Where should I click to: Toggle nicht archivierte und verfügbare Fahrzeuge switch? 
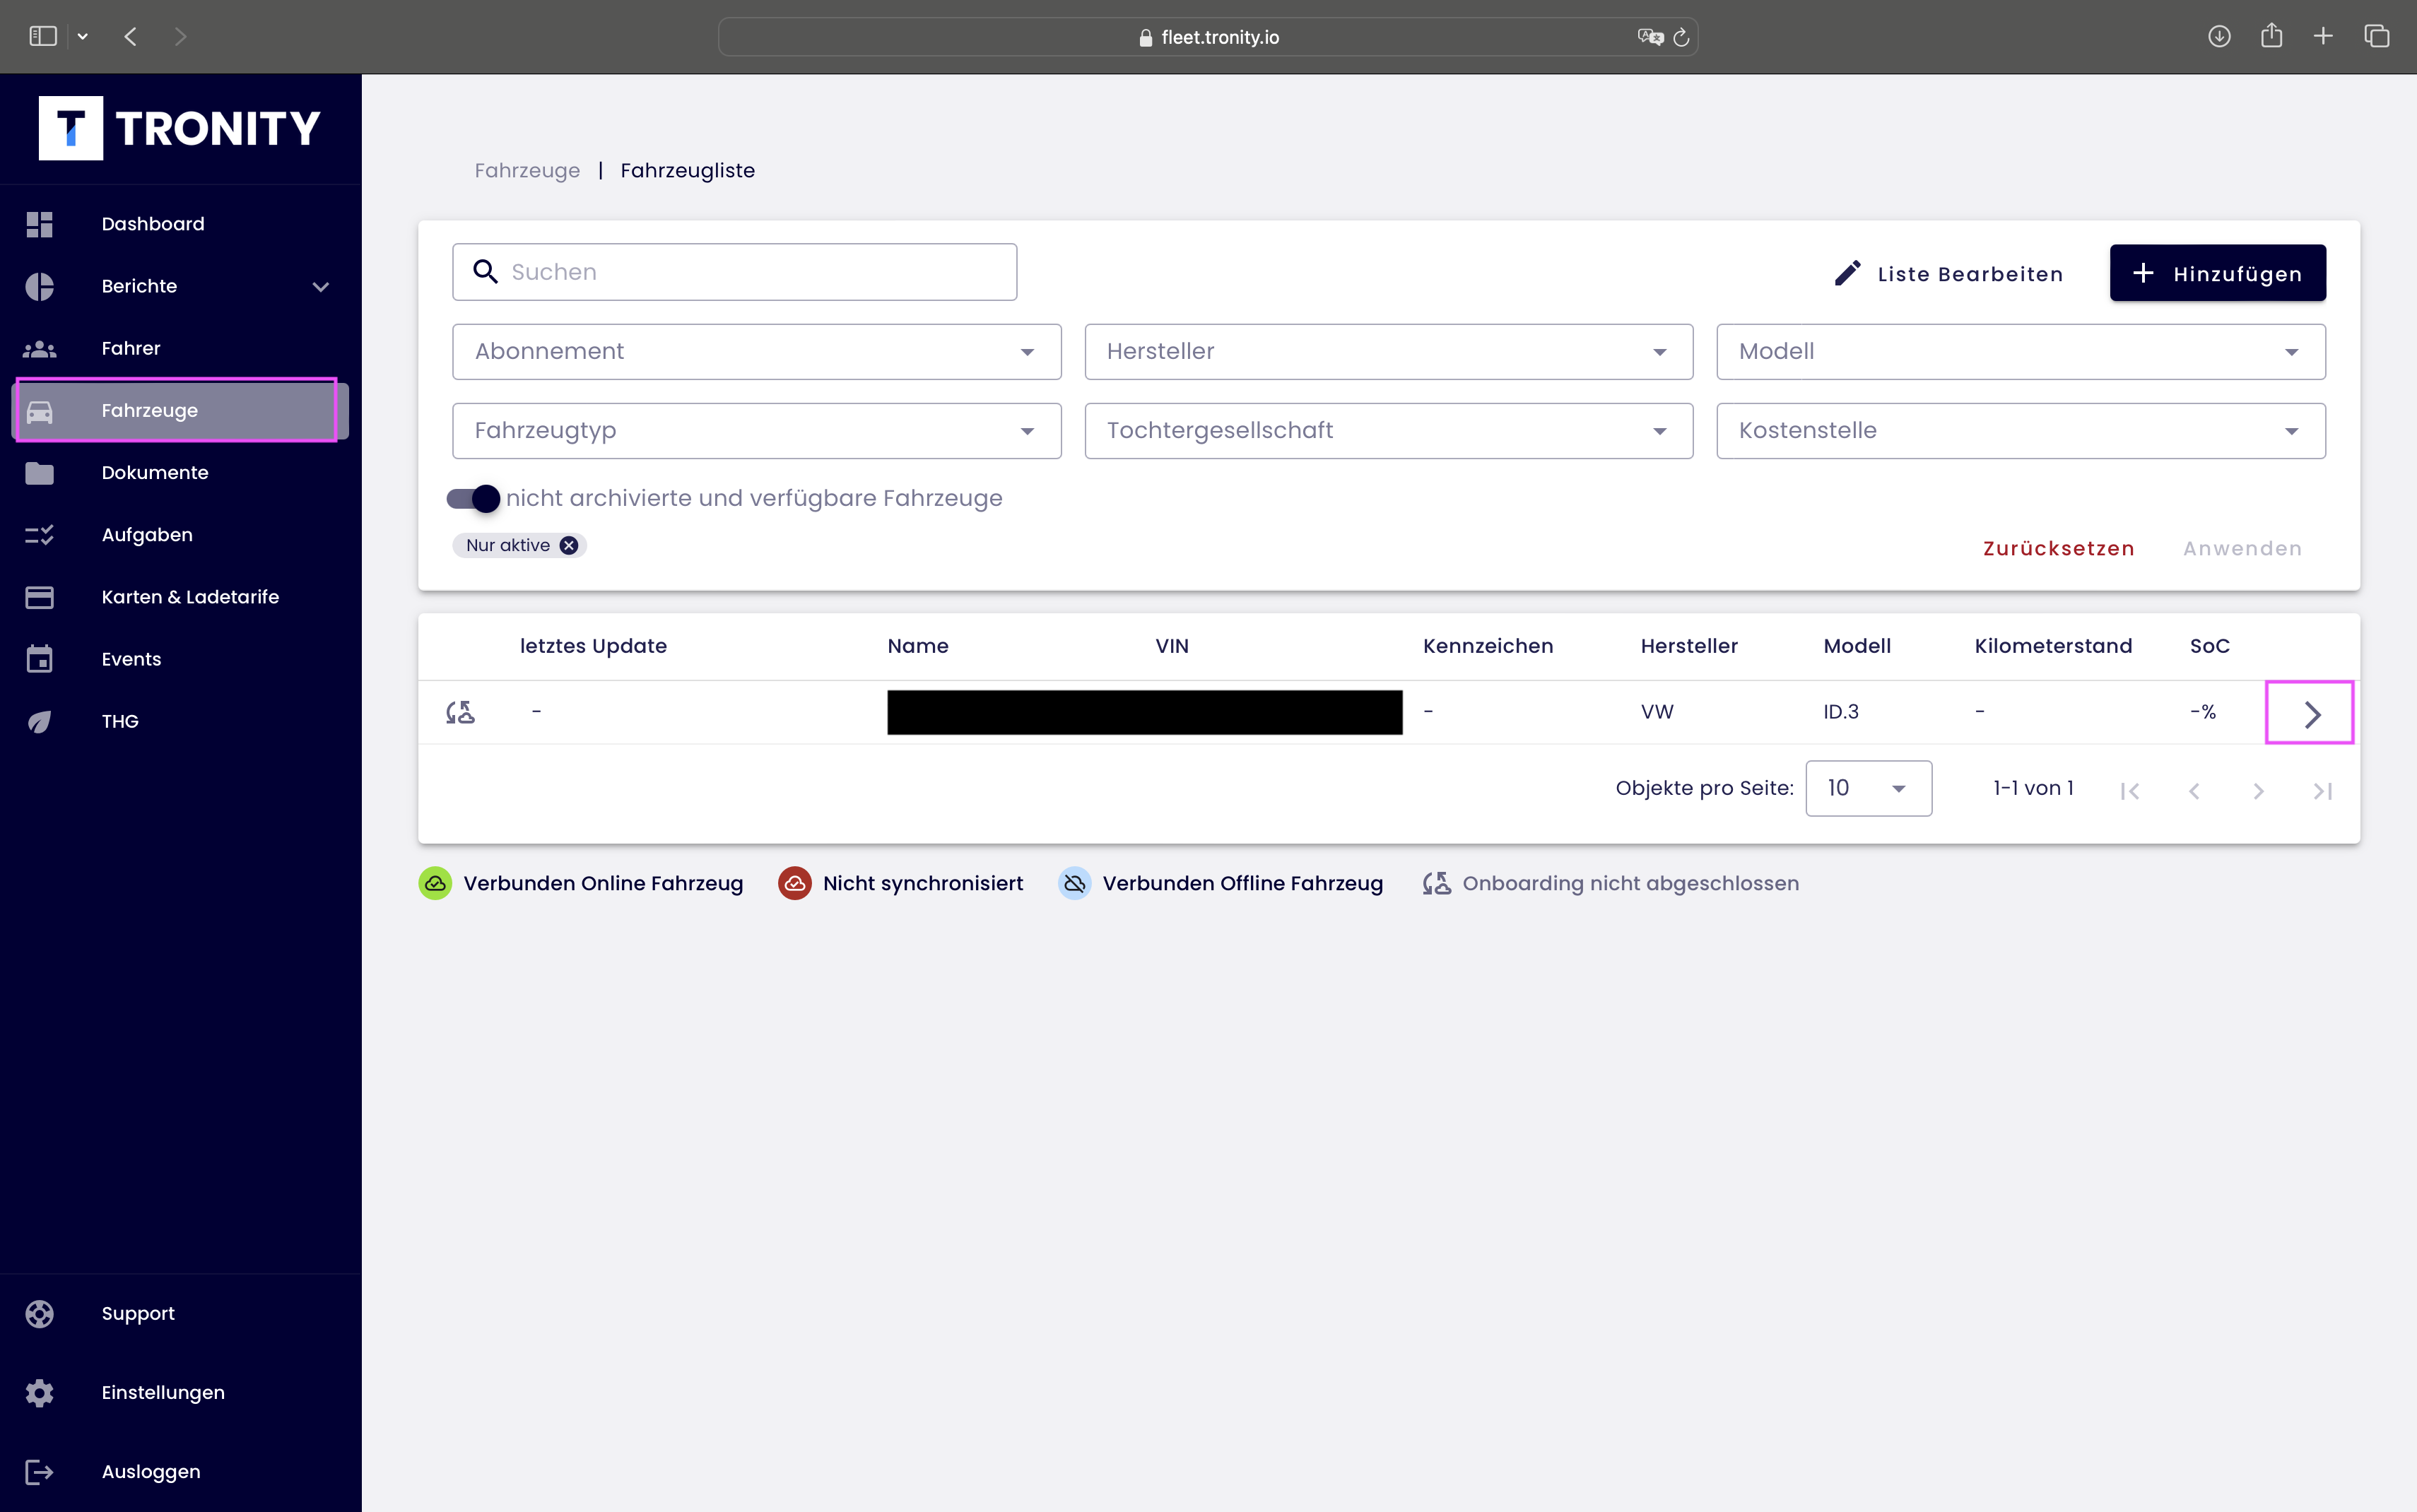pos(474,498)
